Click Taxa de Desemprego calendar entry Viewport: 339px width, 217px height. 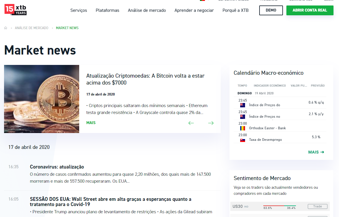pyautogui.click(x=265, y=140)
